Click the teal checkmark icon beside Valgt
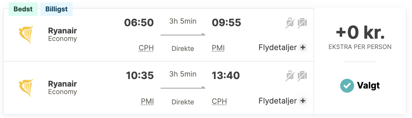This screenshot has height=118, width=412. [347, 85]
